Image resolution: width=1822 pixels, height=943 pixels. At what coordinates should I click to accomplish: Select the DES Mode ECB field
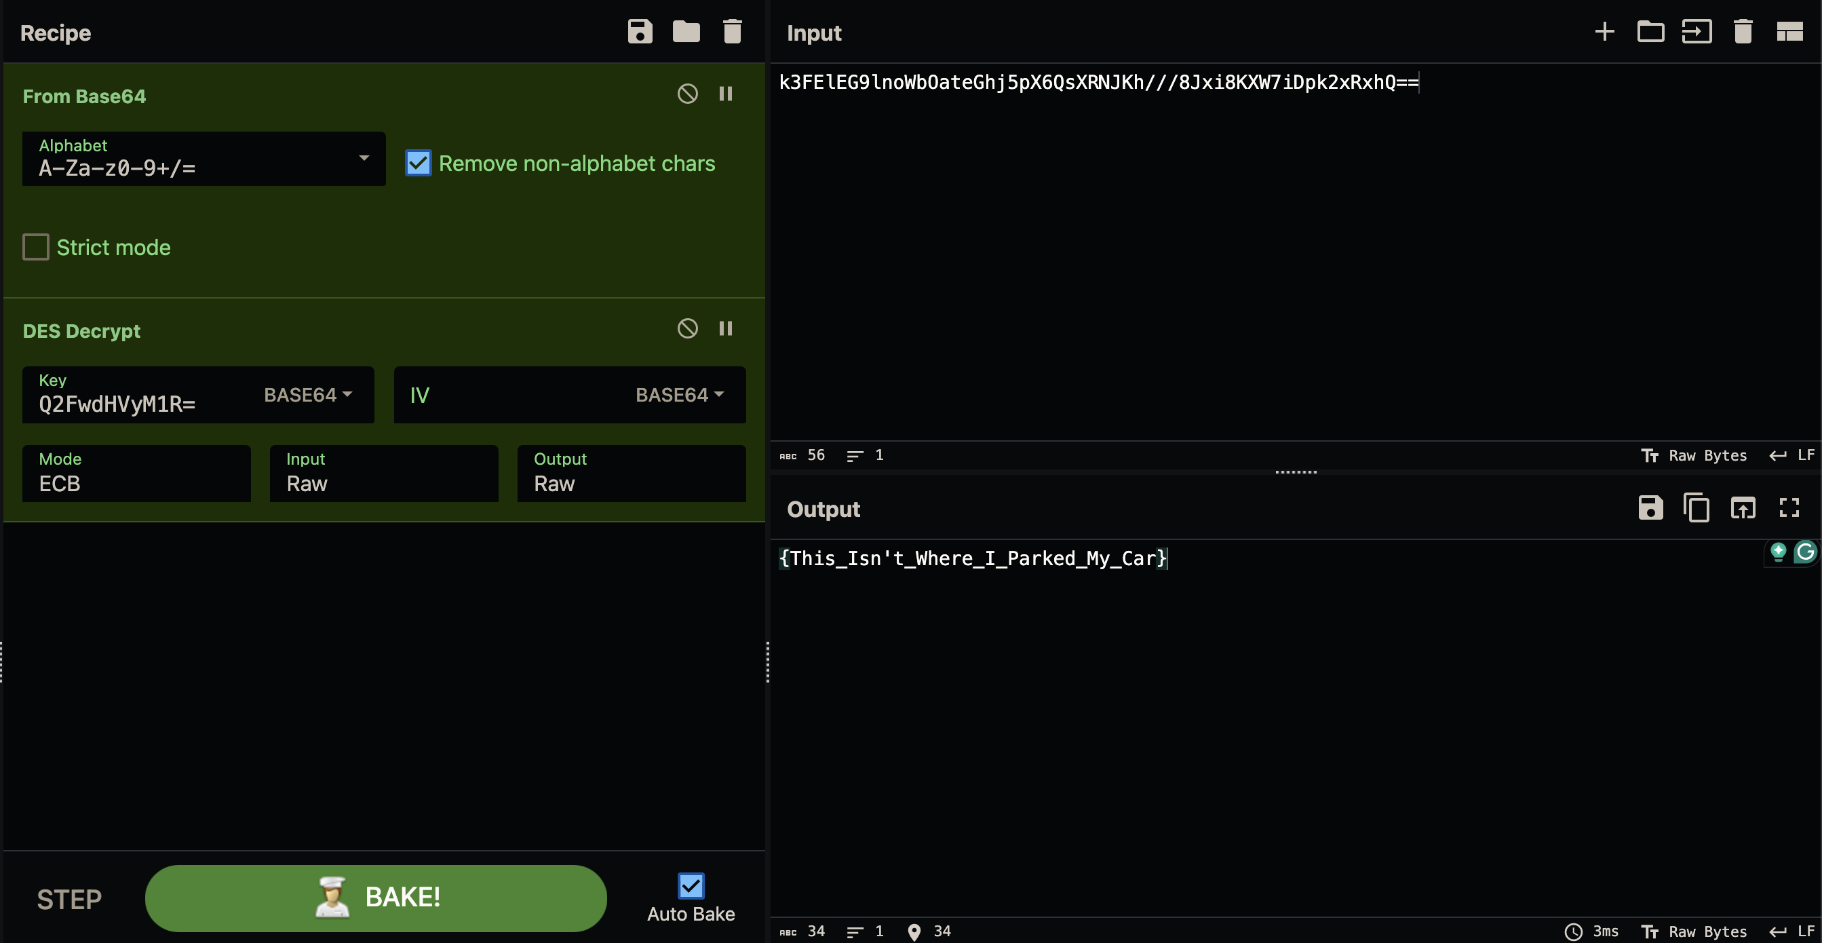pyautogui.click(x=136, y=474)
